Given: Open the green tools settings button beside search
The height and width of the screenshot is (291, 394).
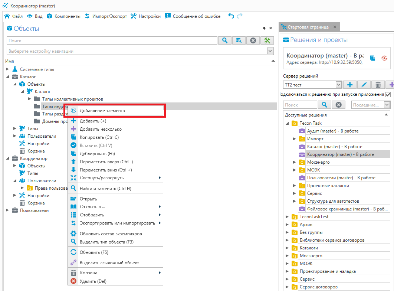Looking at the screenshot, I should coord(267,40).
